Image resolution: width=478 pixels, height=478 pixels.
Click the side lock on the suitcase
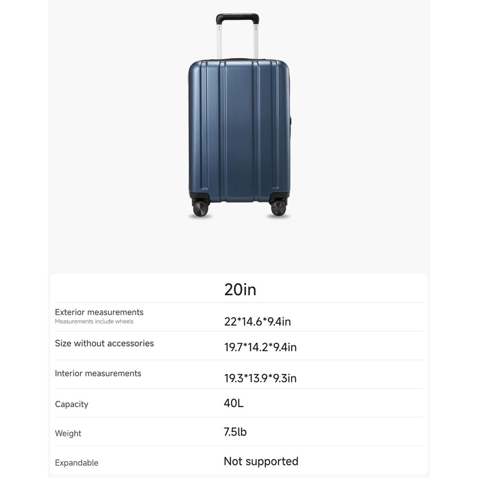click(x=291, y=121)
